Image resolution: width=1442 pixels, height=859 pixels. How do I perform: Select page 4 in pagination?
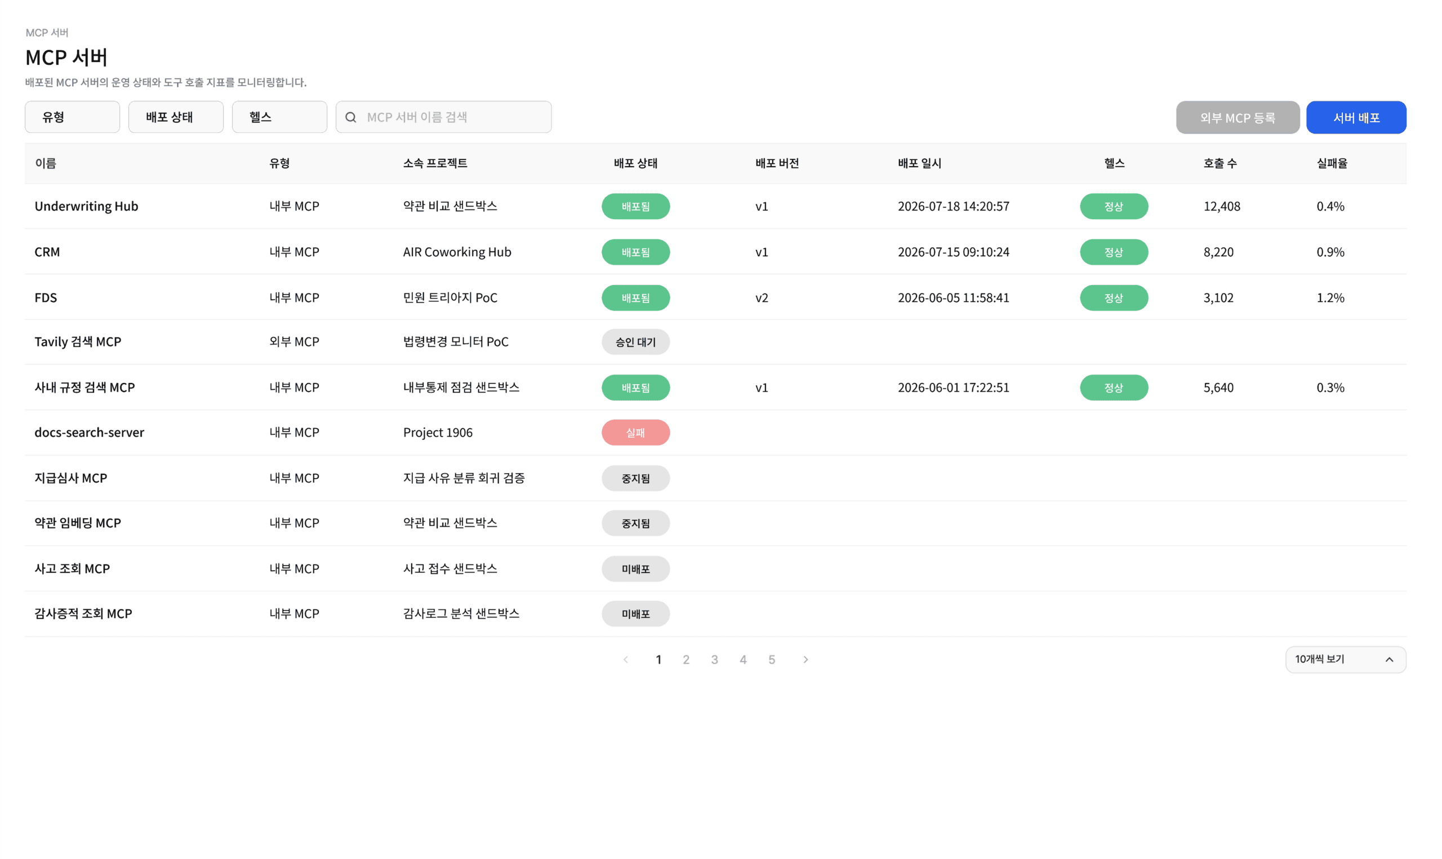[743, 660]
